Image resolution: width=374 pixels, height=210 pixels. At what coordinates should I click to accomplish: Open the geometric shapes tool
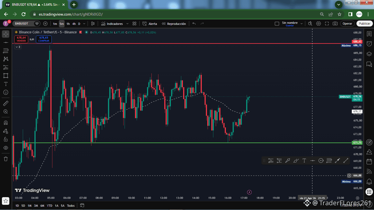(6, 75)
